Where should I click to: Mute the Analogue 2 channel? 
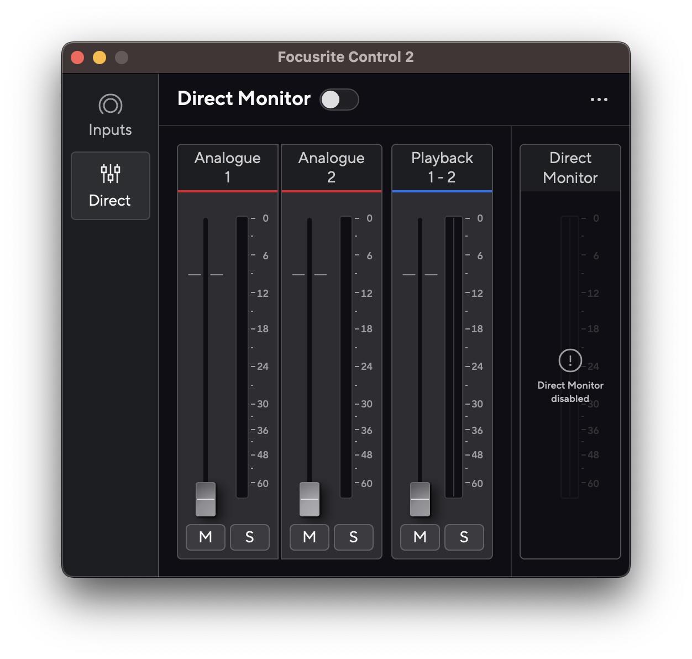(x=310, y=537)
